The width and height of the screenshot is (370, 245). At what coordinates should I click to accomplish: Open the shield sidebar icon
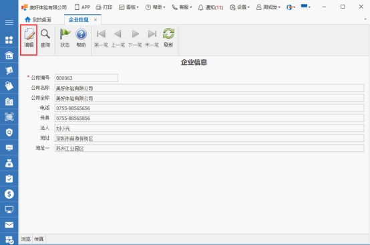coord(9,132)
